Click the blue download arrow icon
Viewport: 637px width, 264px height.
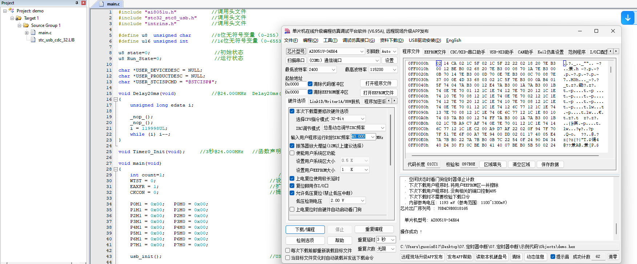tap(628, 17)
